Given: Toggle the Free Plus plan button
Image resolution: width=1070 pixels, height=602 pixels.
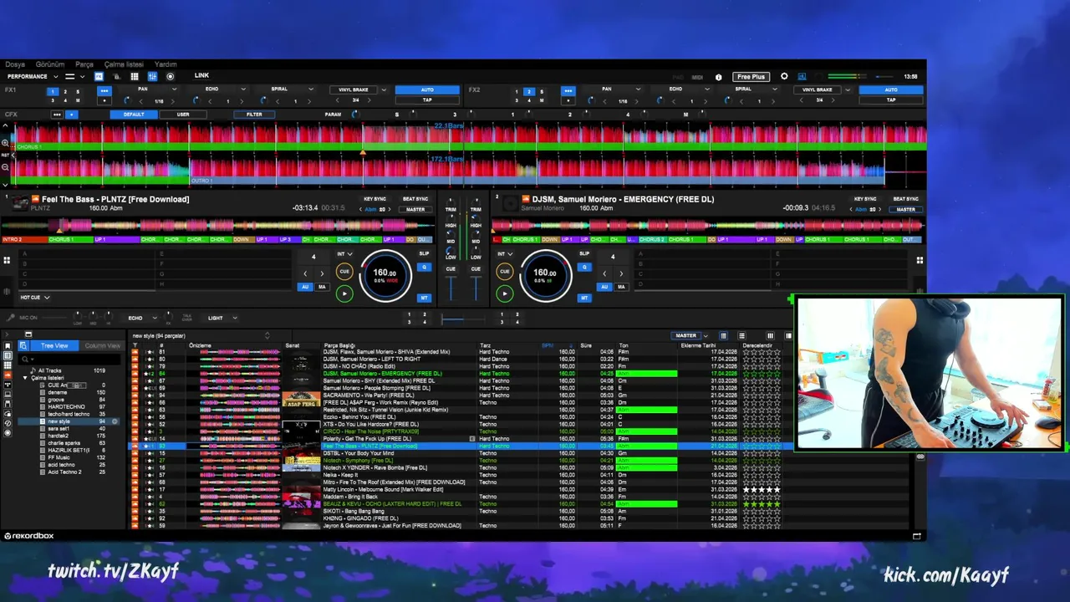Looking at the screenshot, I should pyautogui.click(x=751, y=77).
